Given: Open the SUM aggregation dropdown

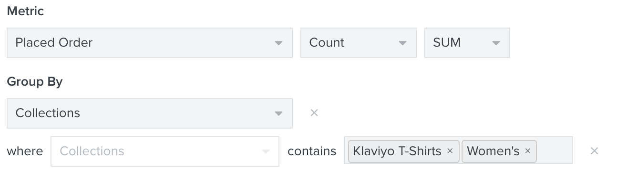Looking at the screenshot, I should click(467, 43).
